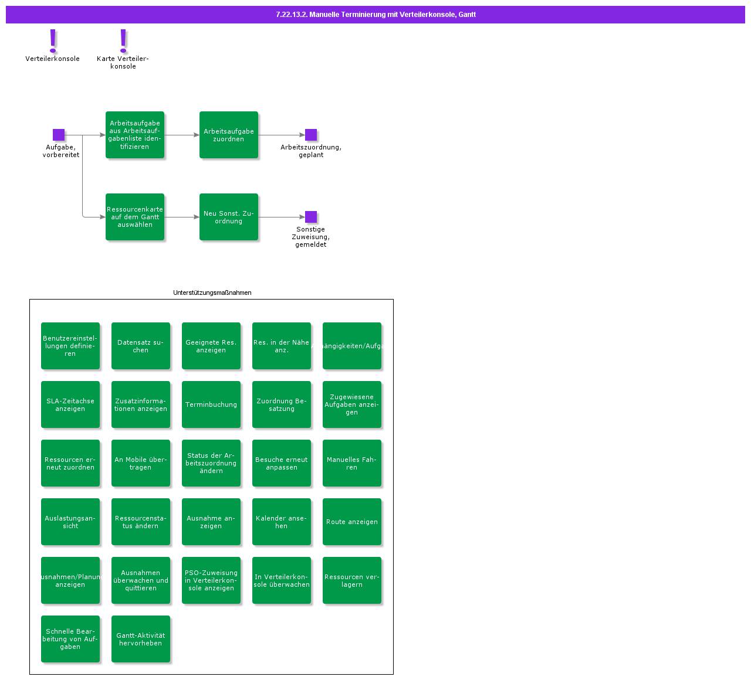Click Zusatzinformationen anzeigen box
This screenshot has width=751, height=680.
coord(141,404)
